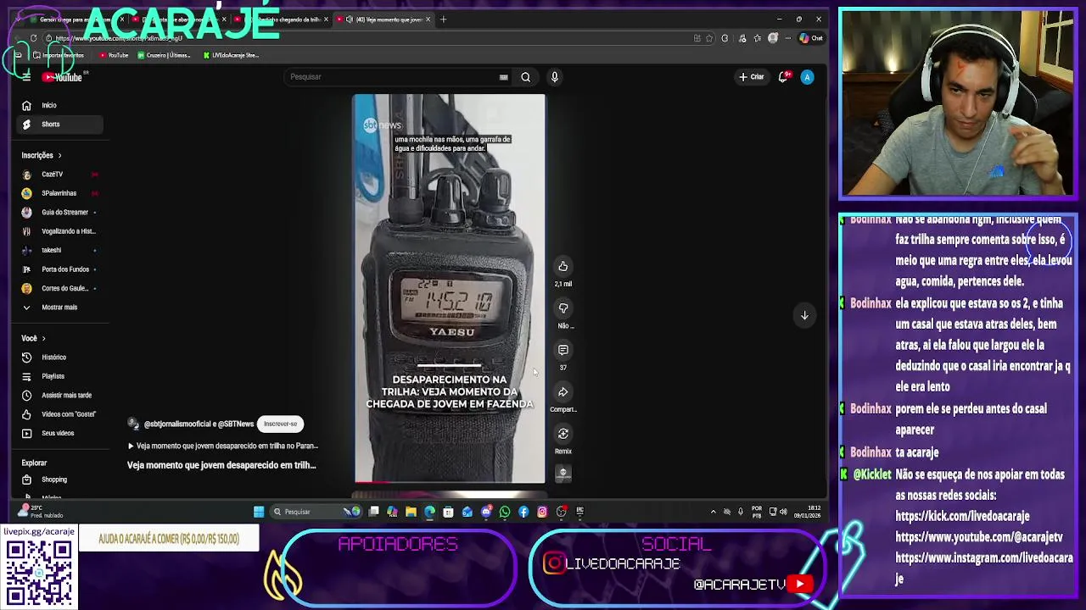This screenshot has width=1086, height=610.
Task: Remix this Short
Action: click(x=563, y=434)
